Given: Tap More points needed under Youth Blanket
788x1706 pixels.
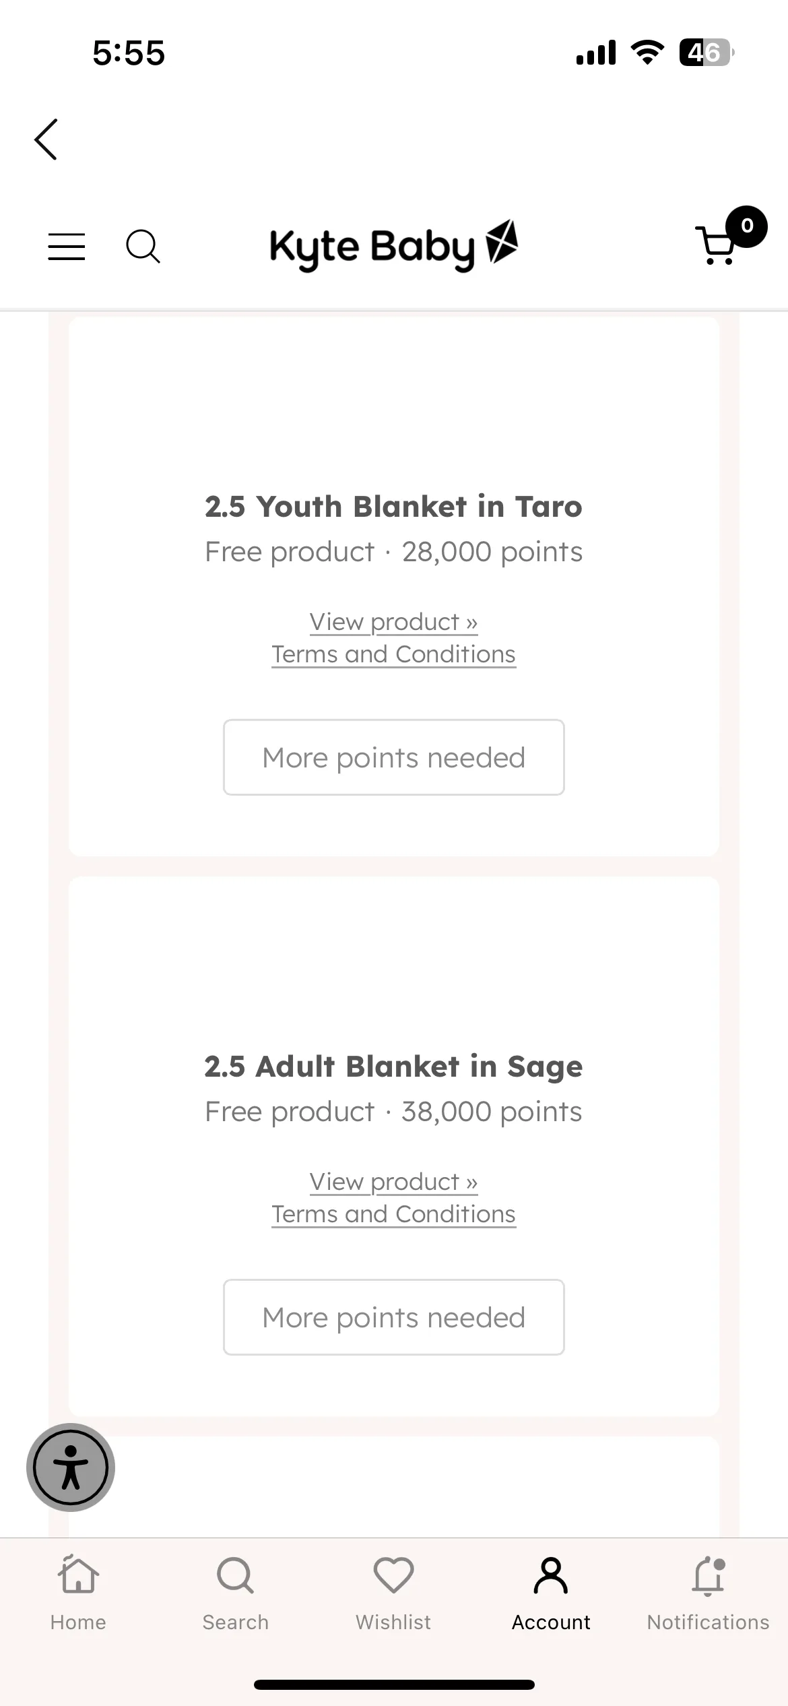Looking at the screenshot, I should coord(394,757).
